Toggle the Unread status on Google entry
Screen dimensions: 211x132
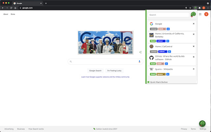click(x=154, y=29)
